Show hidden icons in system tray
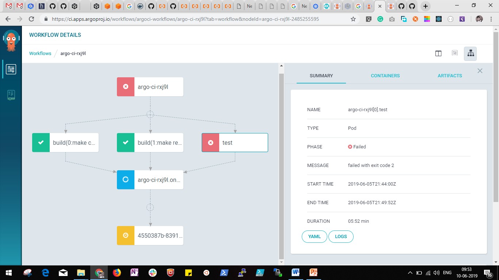499x280 pixels. 410,272
